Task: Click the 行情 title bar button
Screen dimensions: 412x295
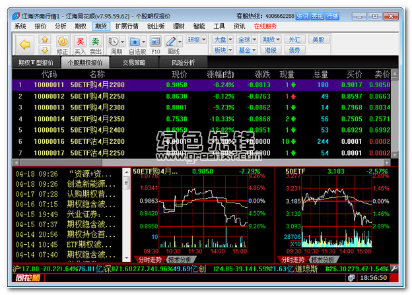Action: click(332, 16)
